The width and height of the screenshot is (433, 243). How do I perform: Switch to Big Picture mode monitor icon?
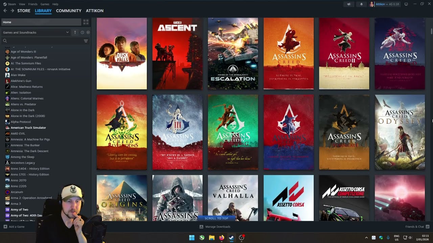406,4
